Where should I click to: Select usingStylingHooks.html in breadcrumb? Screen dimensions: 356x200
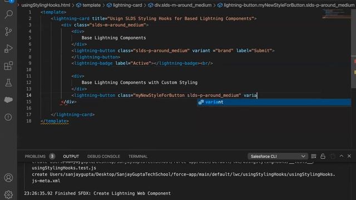[x=46, y=5]
